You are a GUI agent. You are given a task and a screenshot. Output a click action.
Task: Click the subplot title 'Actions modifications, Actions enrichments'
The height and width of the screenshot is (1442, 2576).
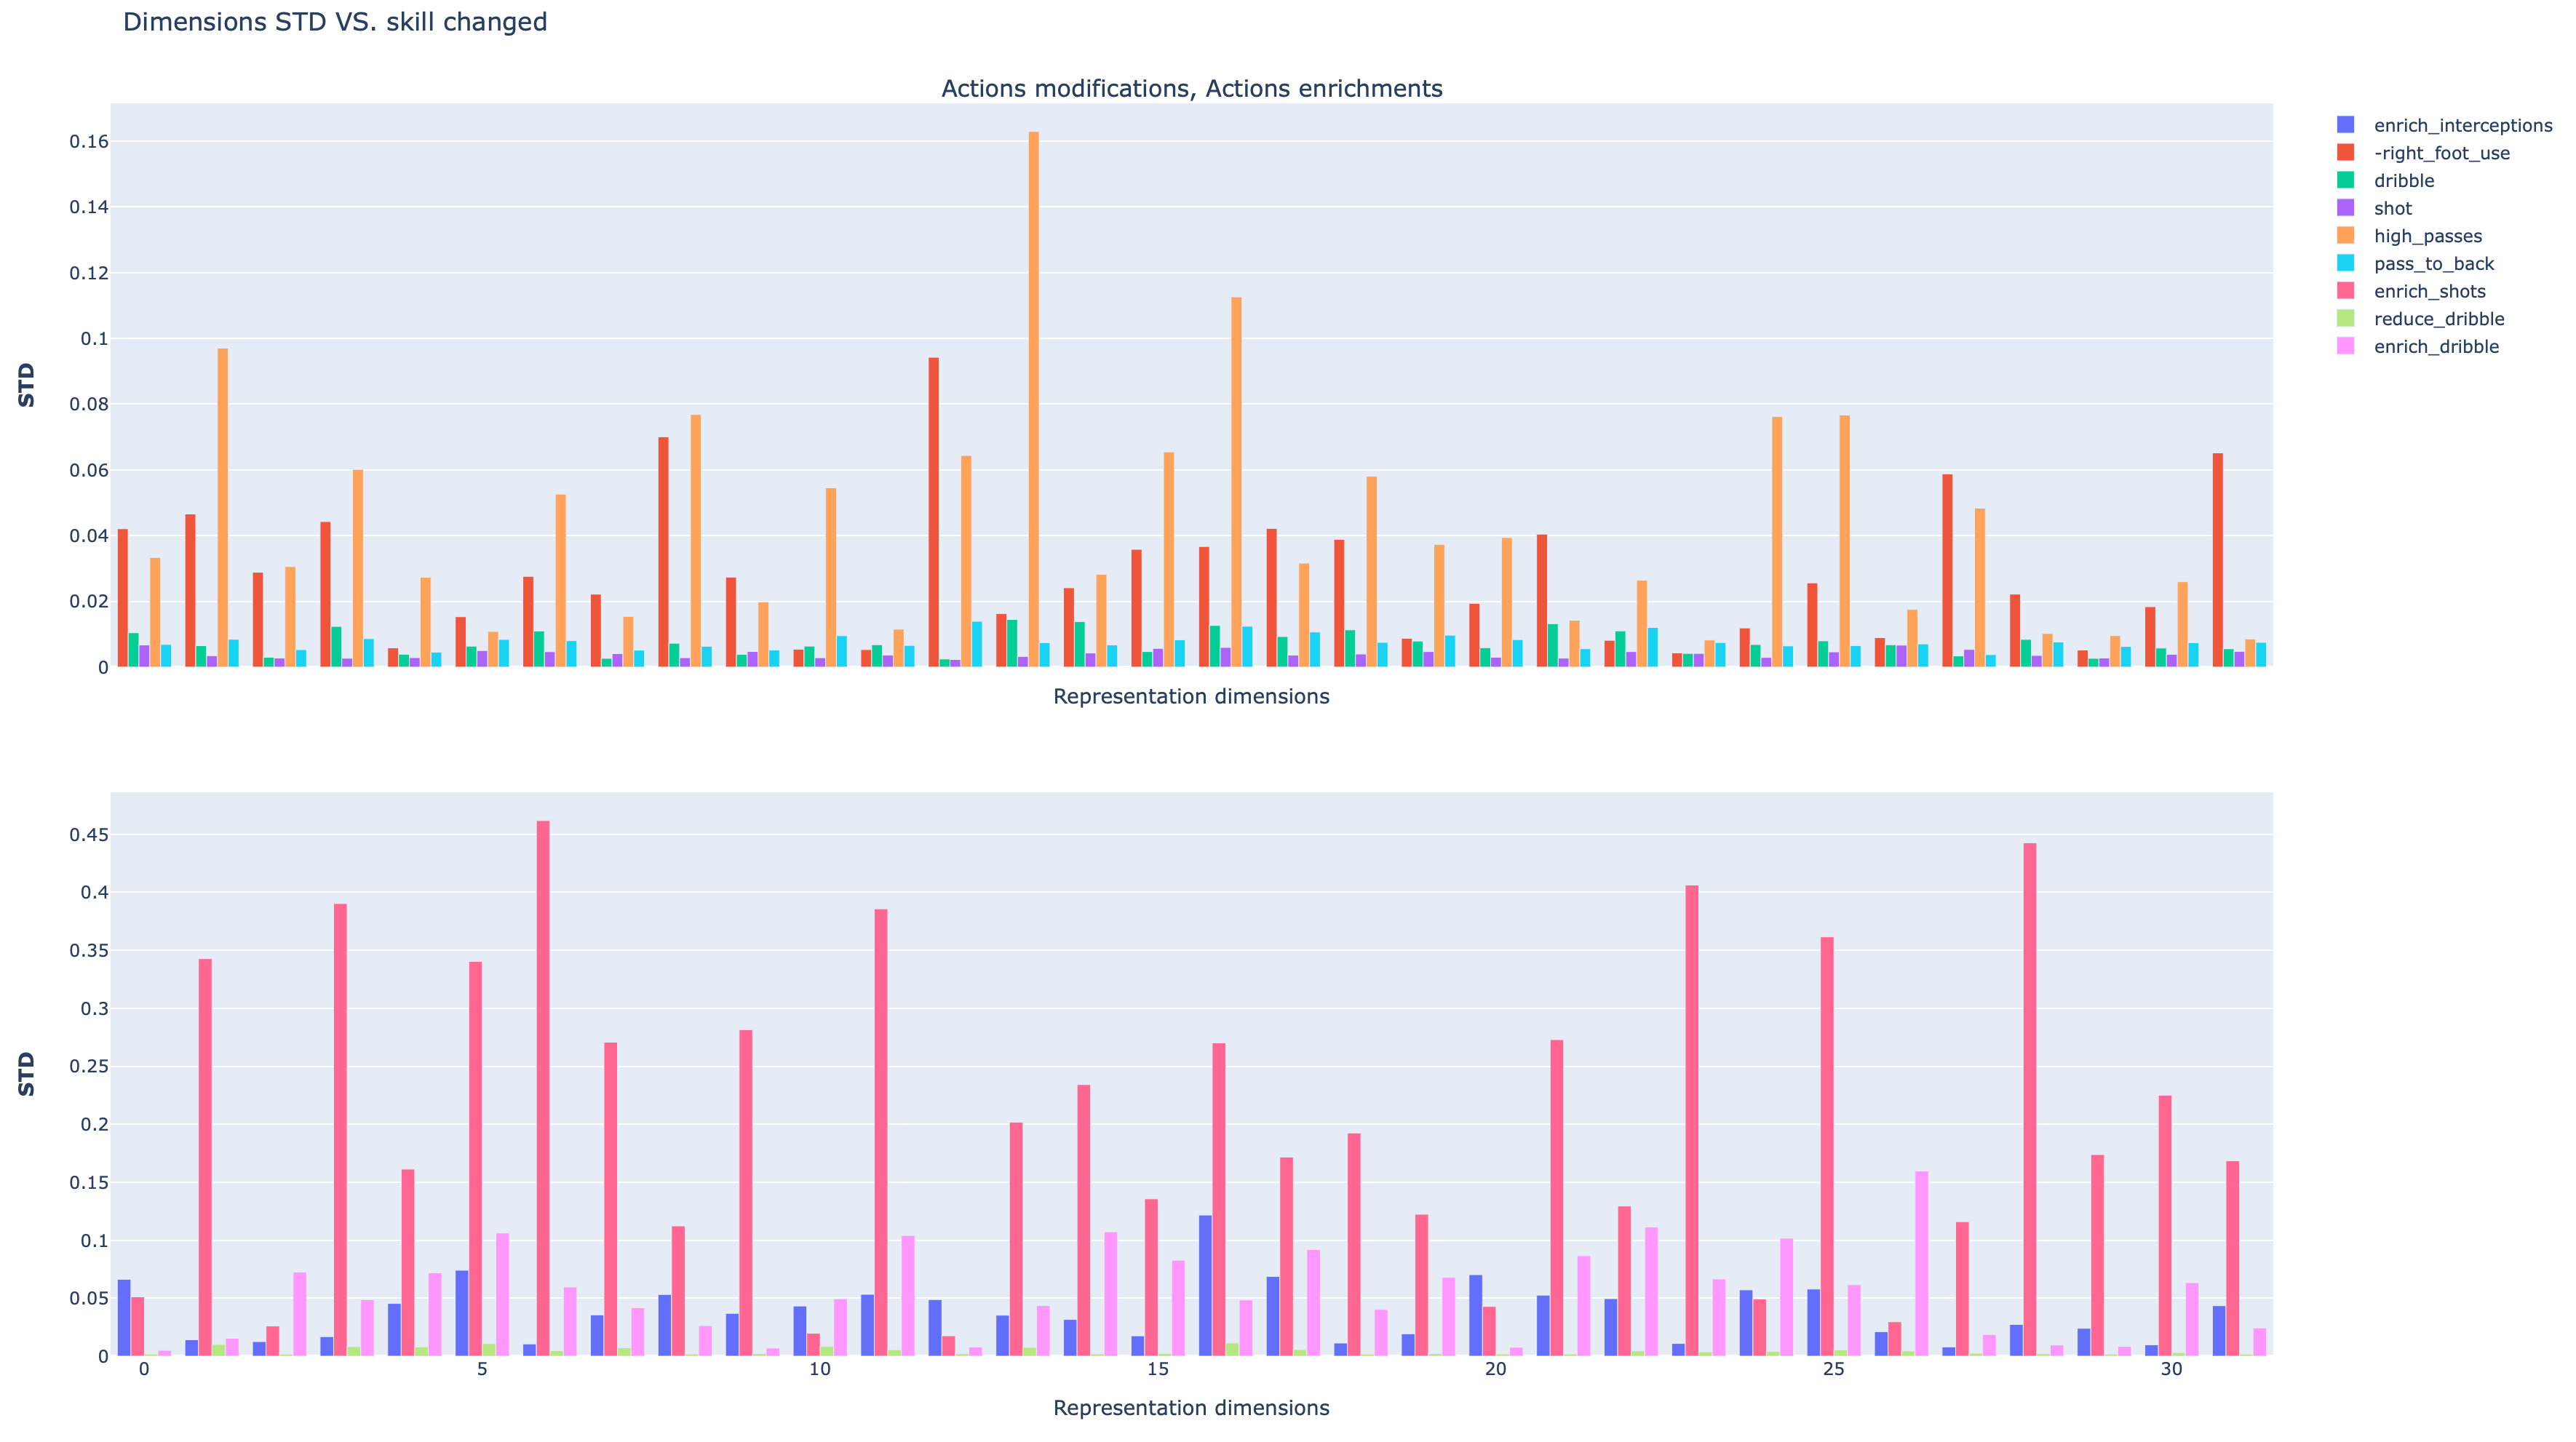[1191, 89]
